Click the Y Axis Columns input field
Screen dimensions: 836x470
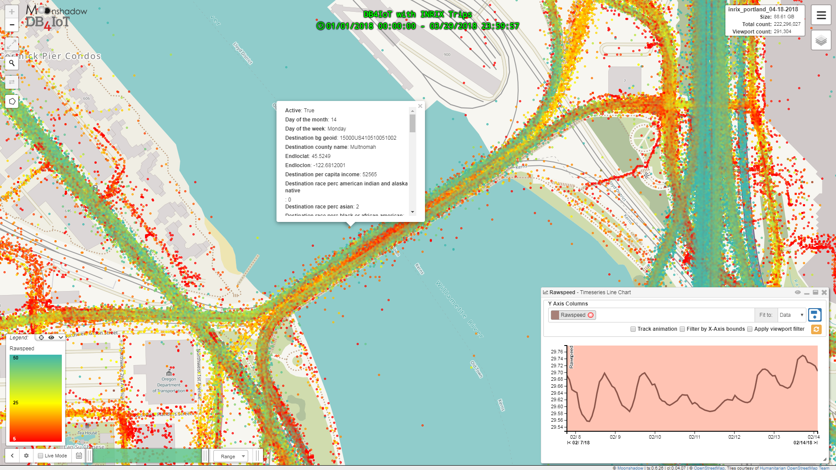tap(651, 315)
